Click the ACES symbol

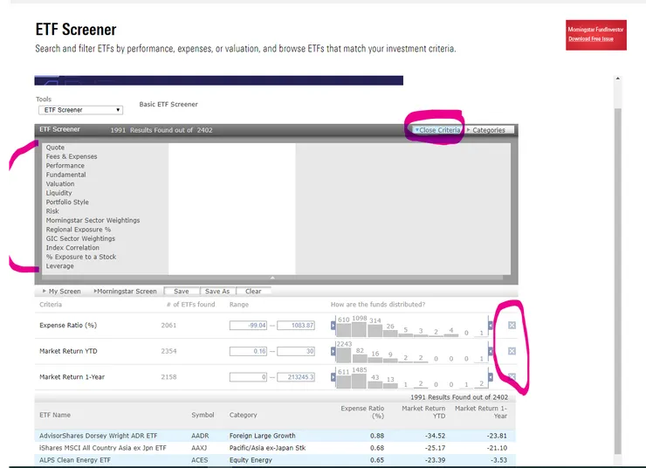click(199, 460)
